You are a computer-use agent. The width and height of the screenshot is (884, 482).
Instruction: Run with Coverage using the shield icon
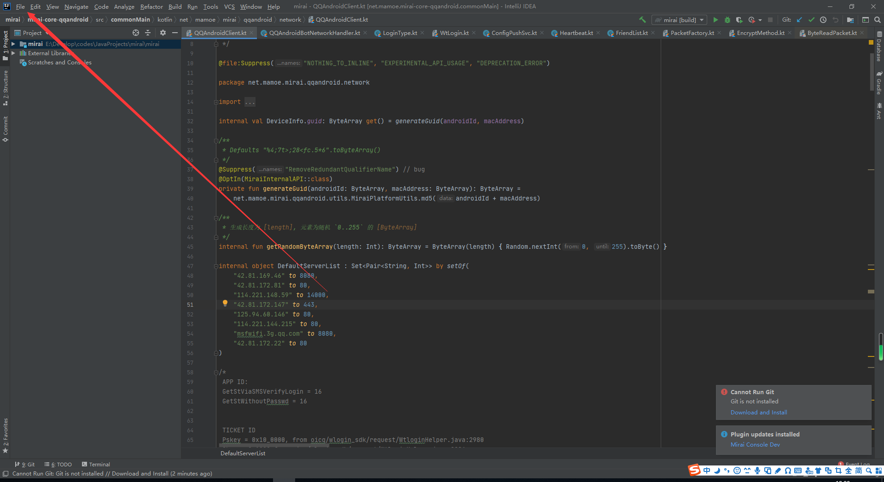(x=739, y=20)
